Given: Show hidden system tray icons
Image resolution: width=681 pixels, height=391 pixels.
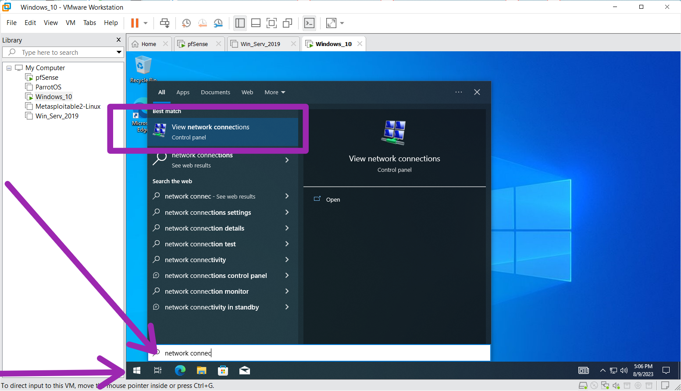Looking at the screenshot, I should [603, 370].
